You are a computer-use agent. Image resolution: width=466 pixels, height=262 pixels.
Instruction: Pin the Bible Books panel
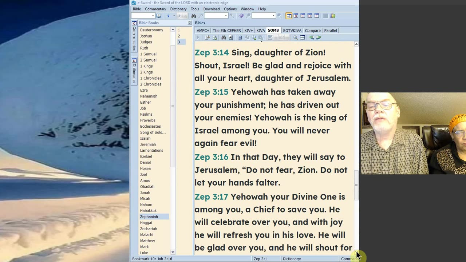tap(189, 23)
